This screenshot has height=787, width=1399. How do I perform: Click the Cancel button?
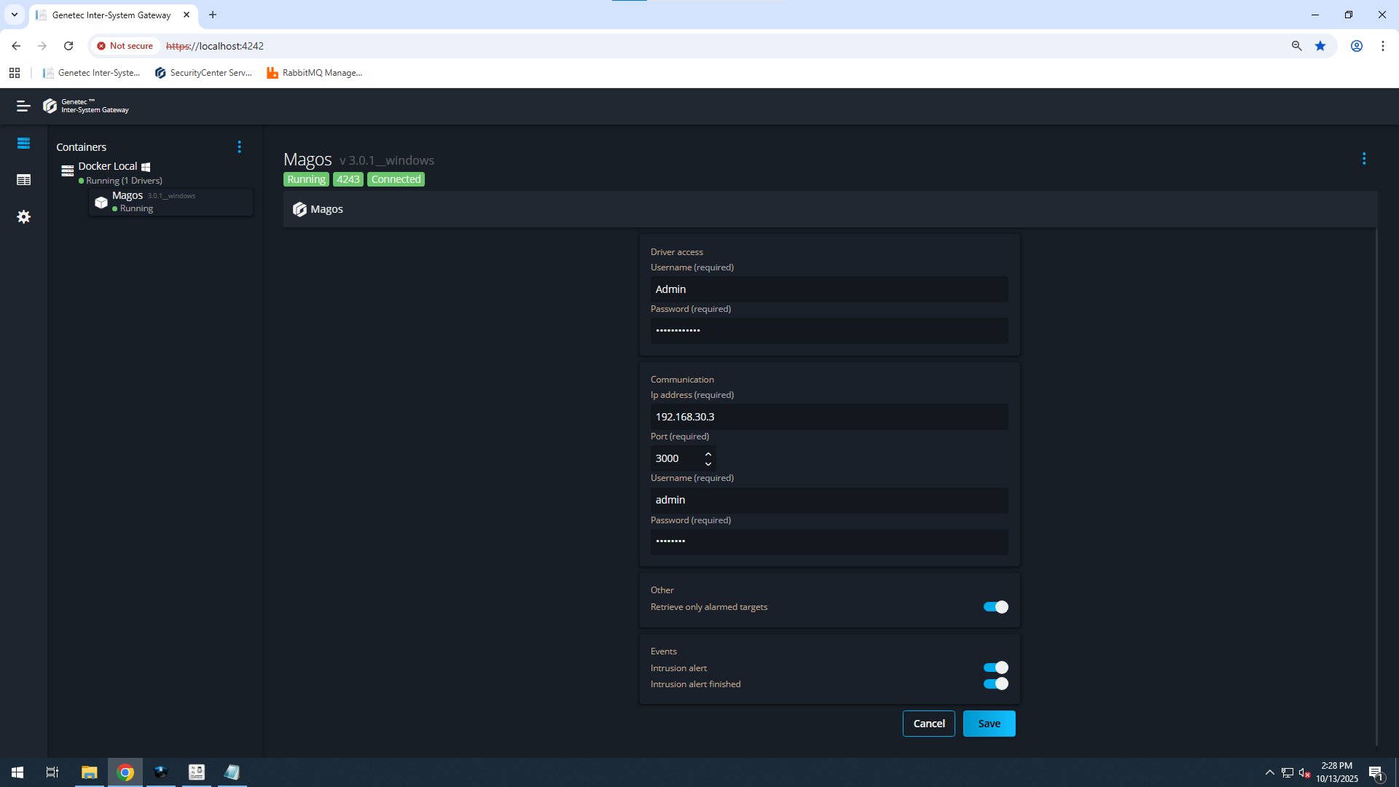(928, 724)
